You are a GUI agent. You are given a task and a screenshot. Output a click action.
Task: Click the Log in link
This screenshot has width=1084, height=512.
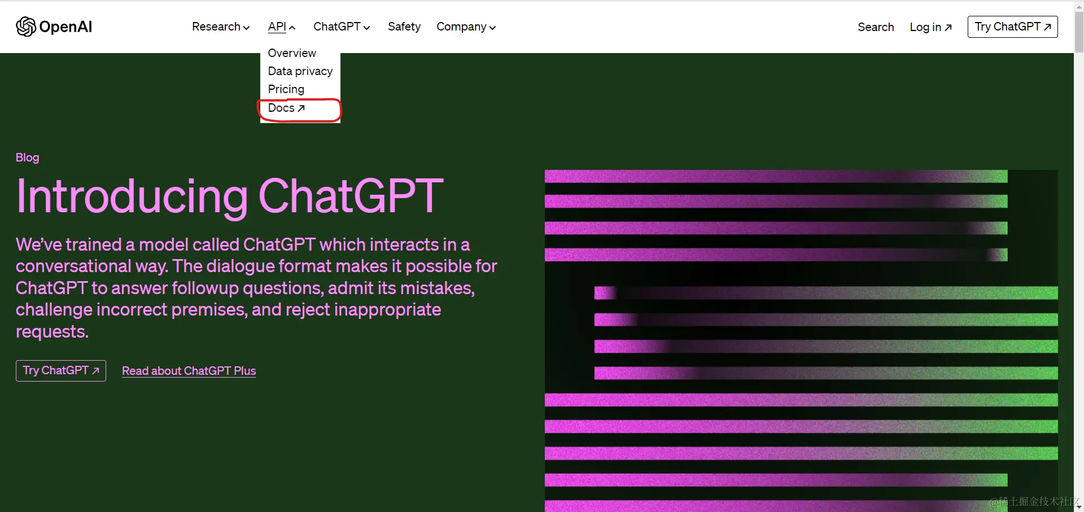[930, 27]
